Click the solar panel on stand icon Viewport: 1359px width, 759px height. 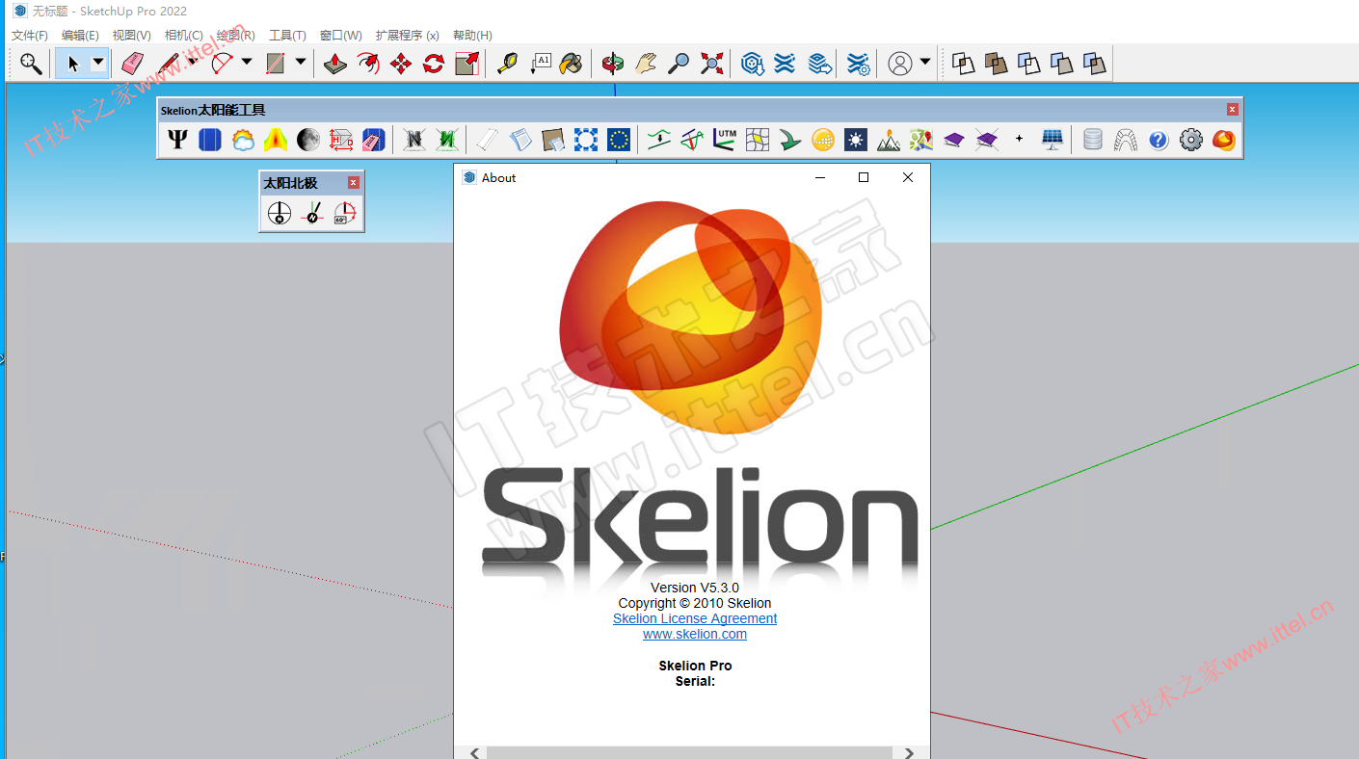(1053, 140)
